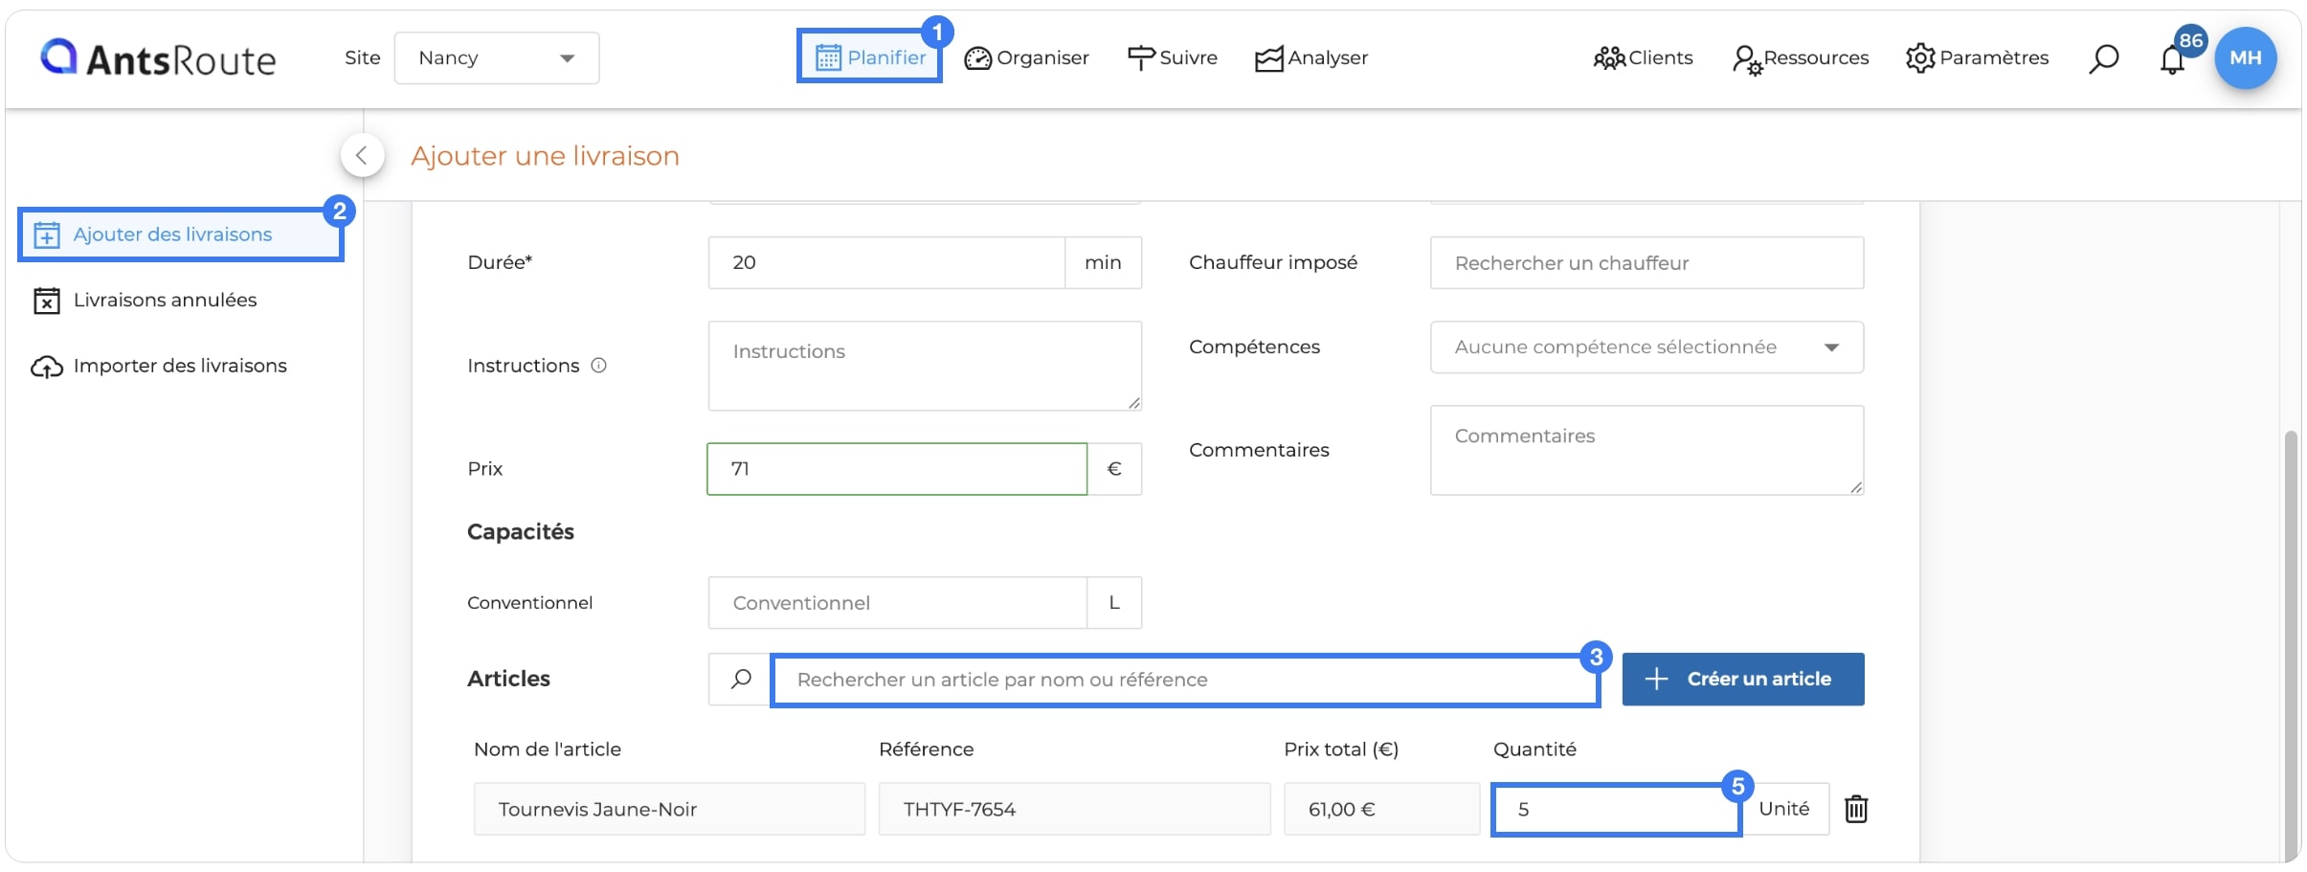The width and height of the screenshot is (2307, 872).
Task: Go to Ressources section
Action: click(1800, 57)
